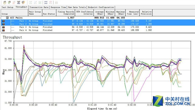Click the blue-and-yellow fifth toolbar icon
The width and height of the screenshot is (195, 110).
(23, 2)
